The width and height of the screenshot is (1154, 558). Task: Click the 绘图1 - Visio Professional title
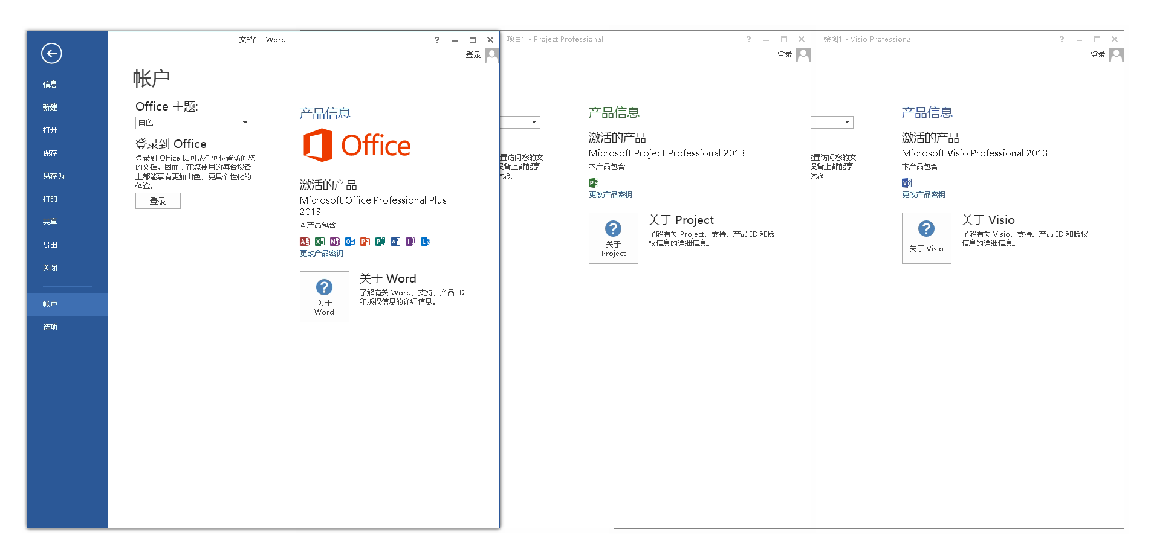click(x=868, y=39)
